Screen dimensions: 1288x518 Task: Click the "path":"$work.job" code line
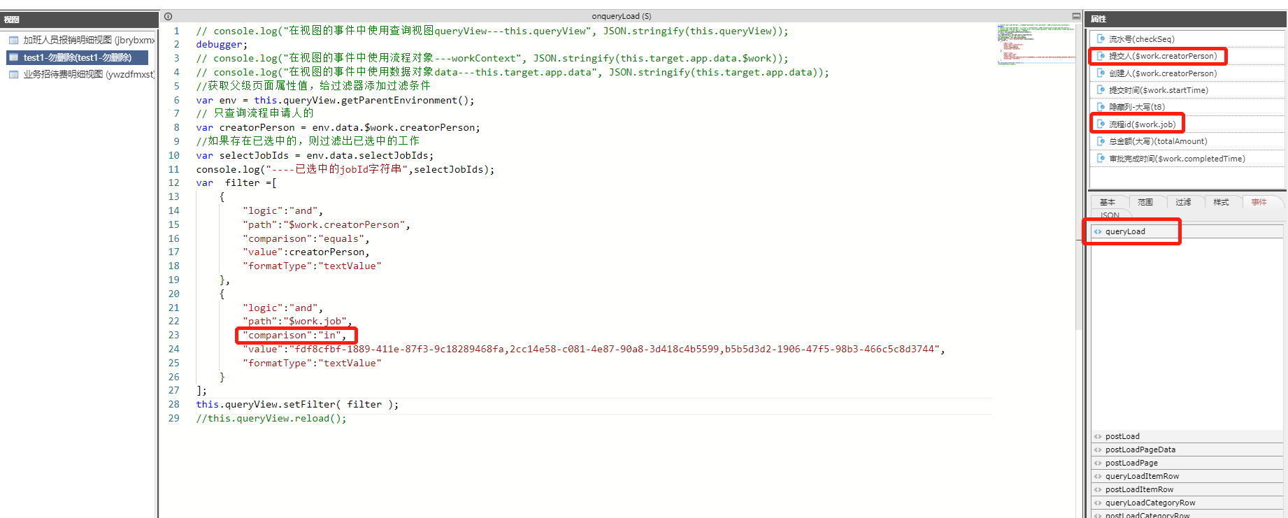[297, 322]
